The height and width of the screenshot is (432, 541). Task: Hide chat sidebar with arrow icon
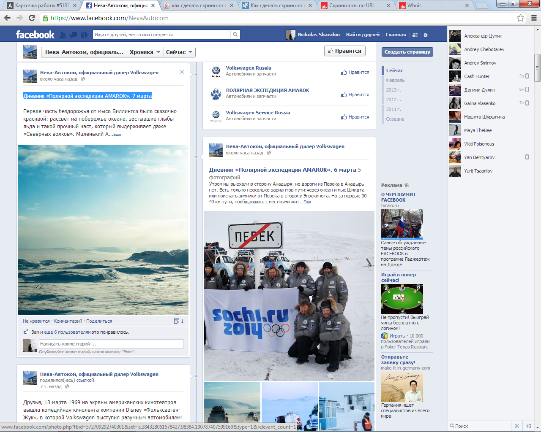(528, 426)
